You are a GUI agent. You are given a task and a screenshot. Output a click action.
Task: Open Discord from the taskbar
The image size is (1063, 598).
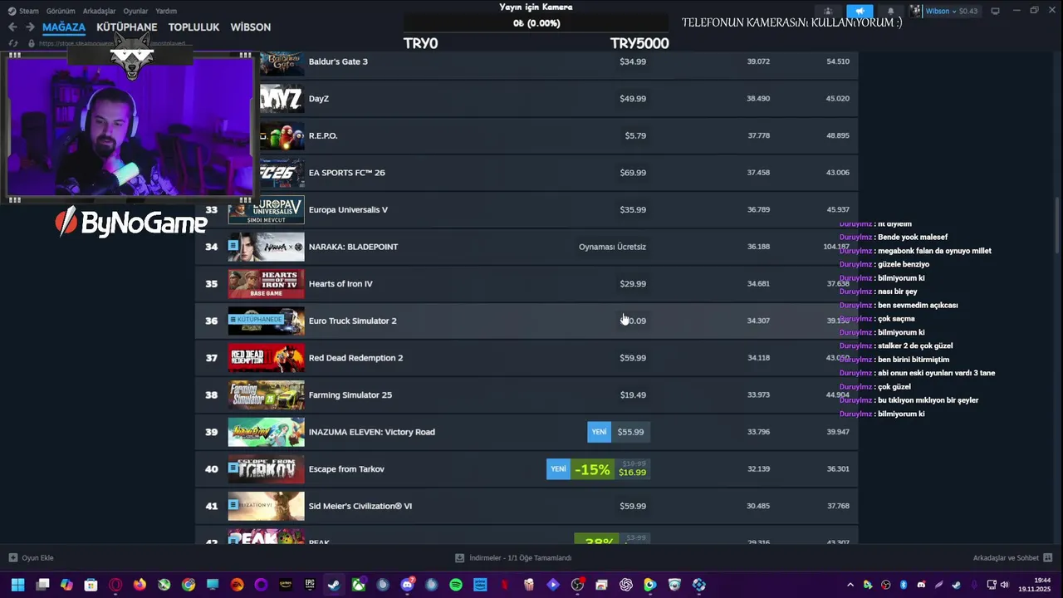click(x=407, y=585)
